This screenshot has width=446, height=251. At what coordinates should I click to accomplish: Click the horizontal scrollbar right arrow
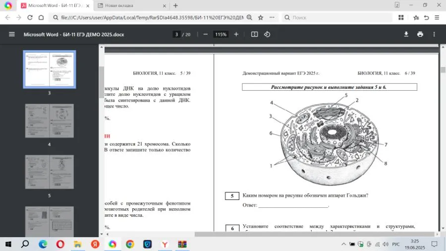click(437, 234)
